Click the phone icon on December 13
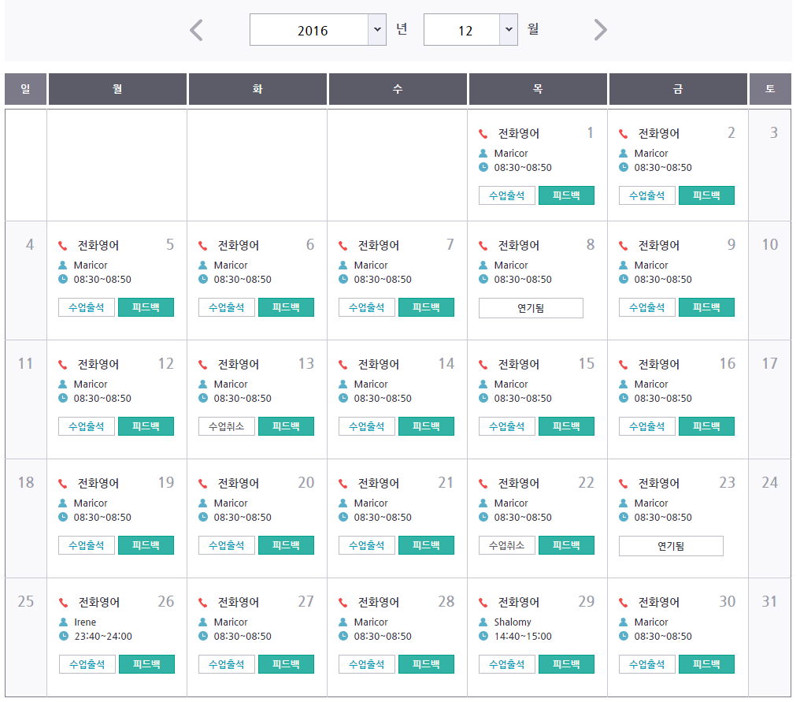The image size is (800, 702). tap(203, 365)
